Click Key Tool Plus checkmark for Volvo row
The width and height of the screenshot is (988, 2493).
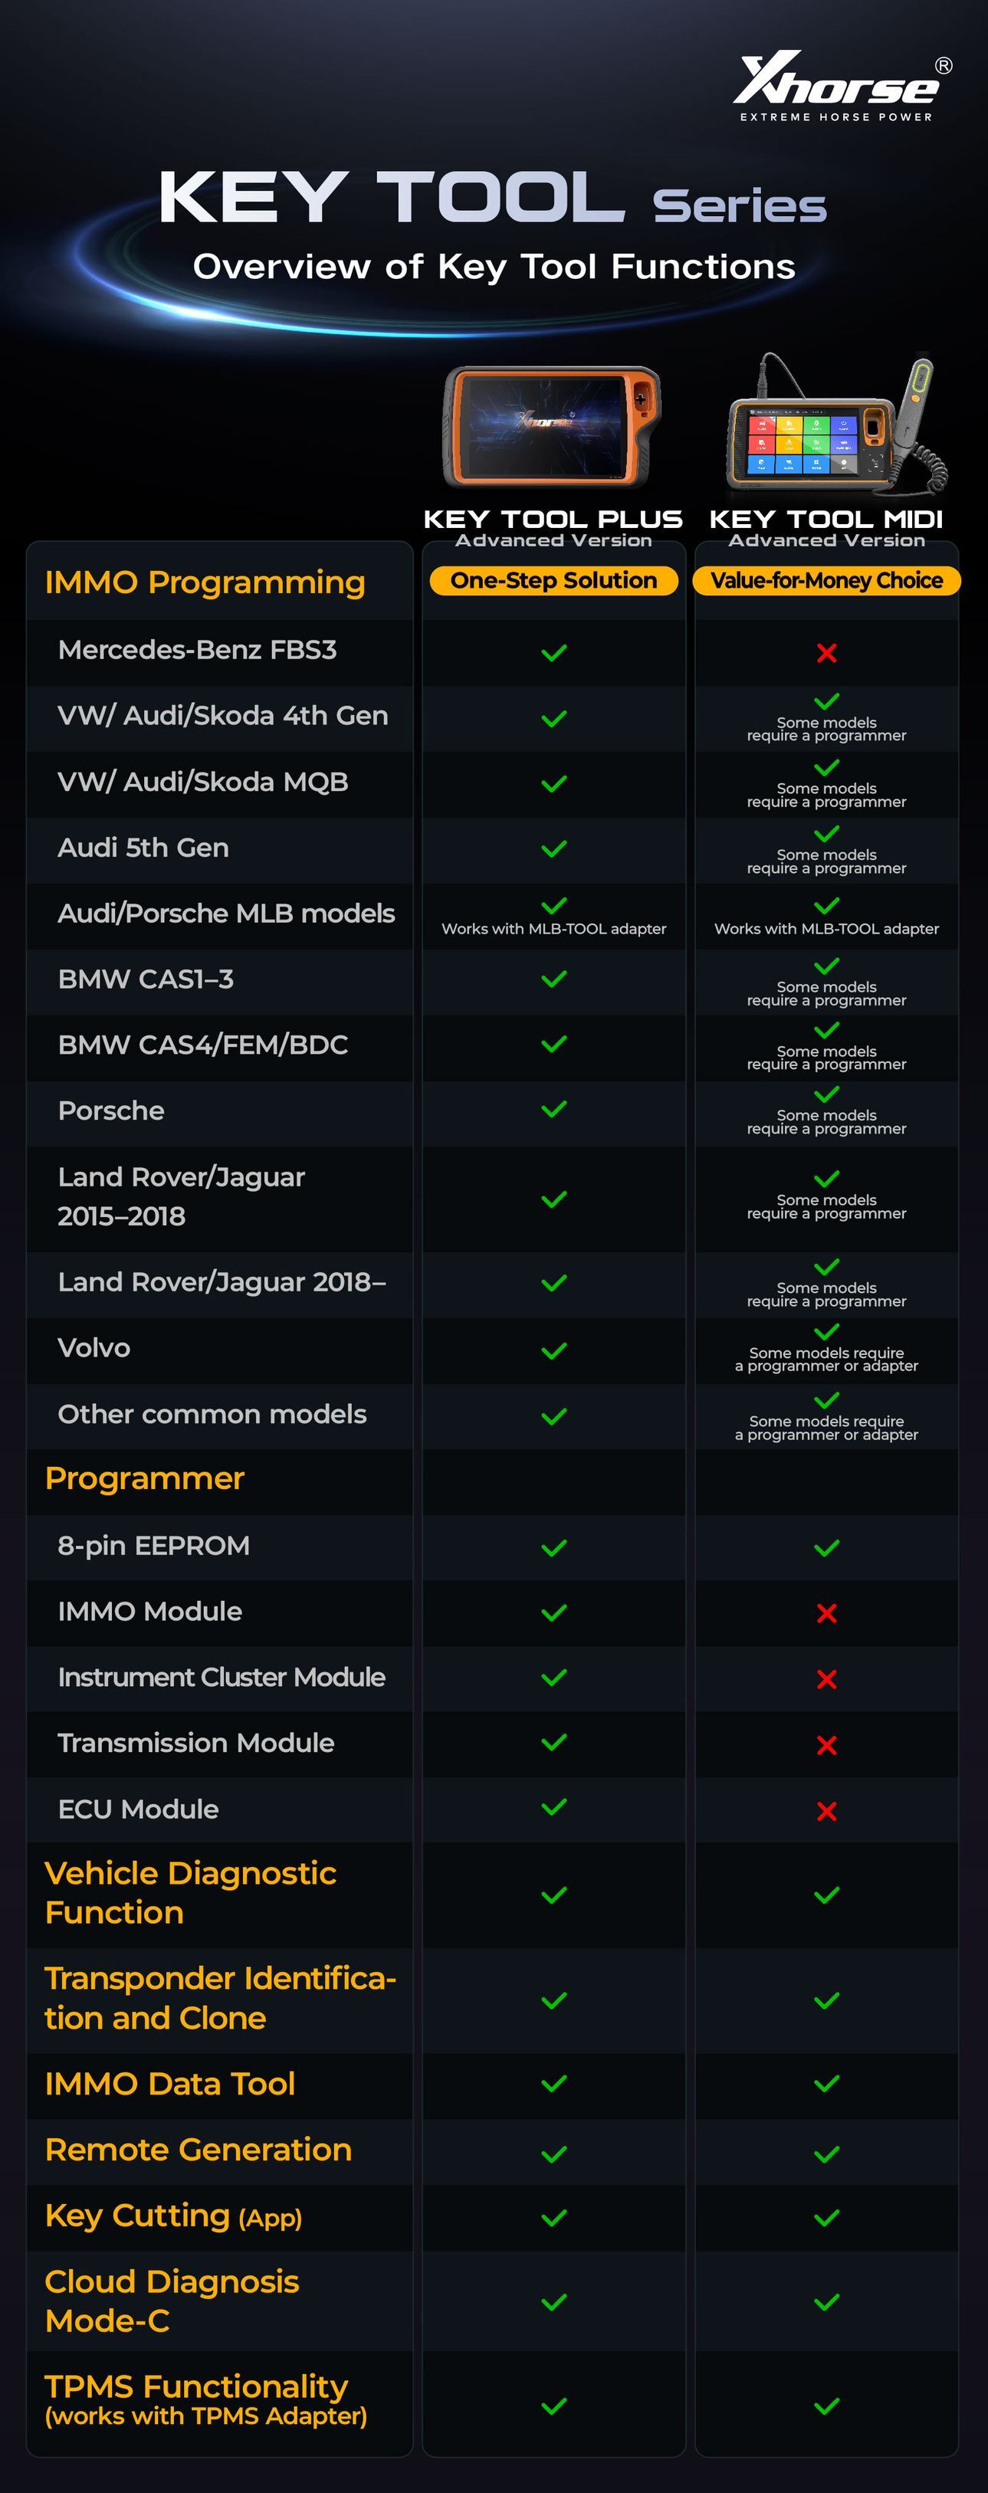553,1350
